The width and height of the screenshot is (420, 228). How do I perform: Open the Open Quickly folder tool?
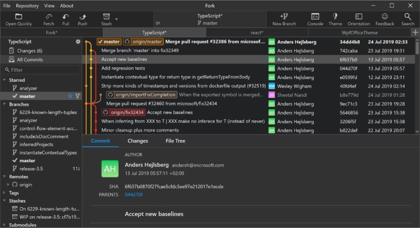click(x=19, y=20)
